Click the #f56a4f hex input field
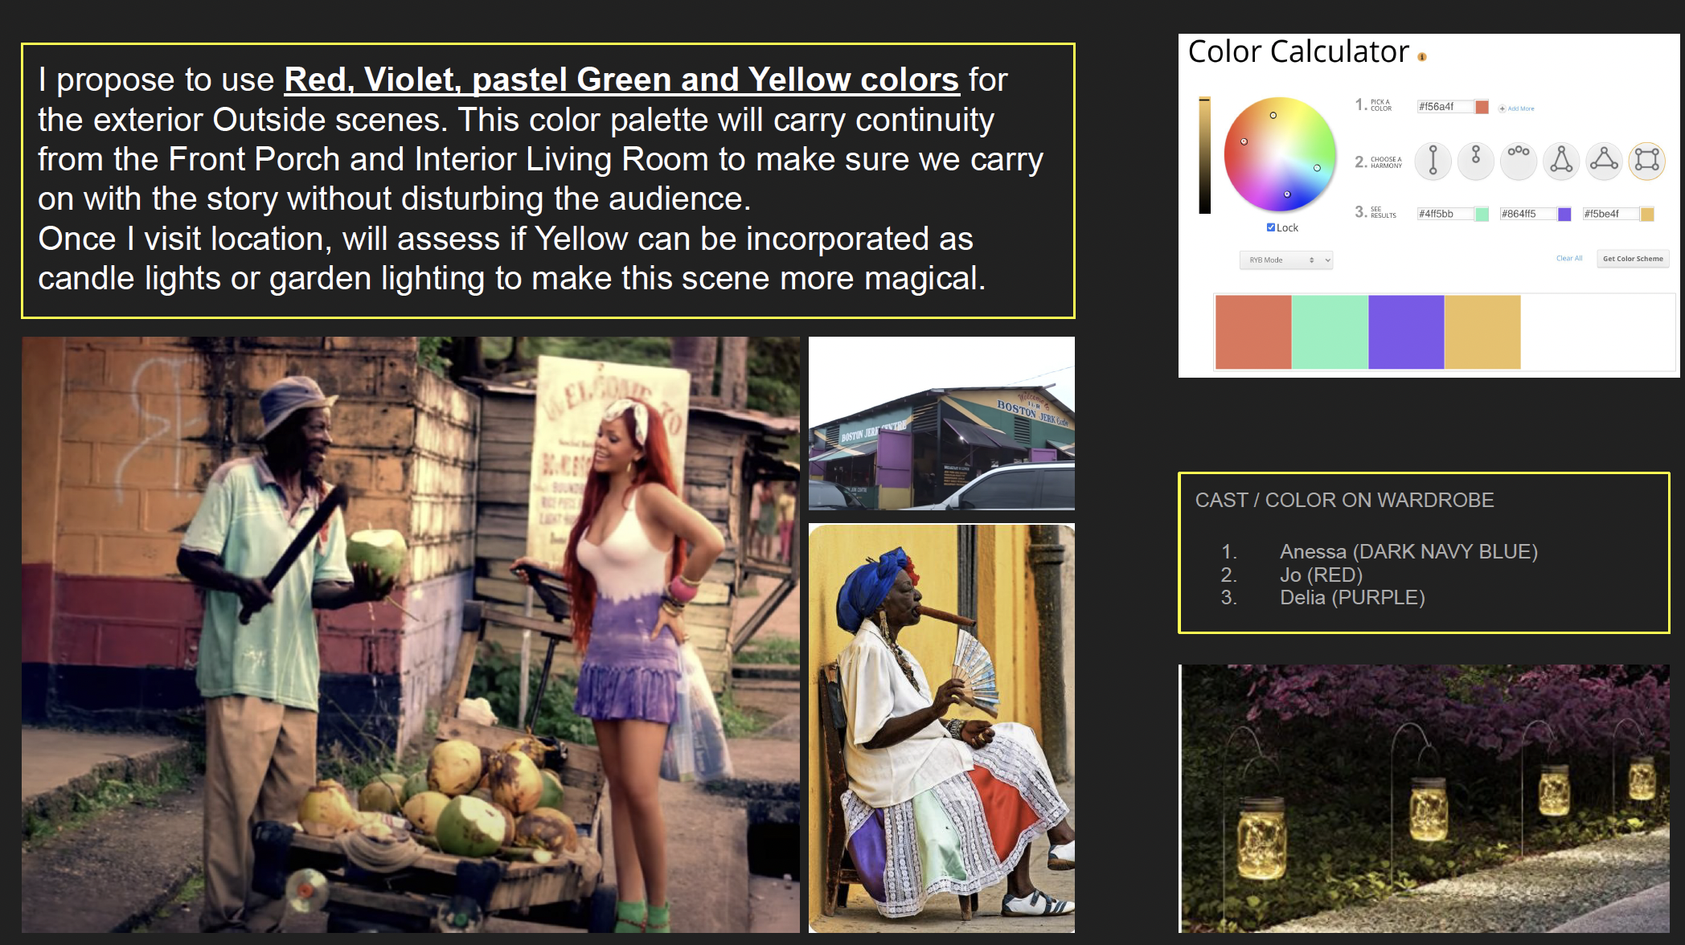The width and height of the screenshot is (1685, 945). click(1445, 107)
